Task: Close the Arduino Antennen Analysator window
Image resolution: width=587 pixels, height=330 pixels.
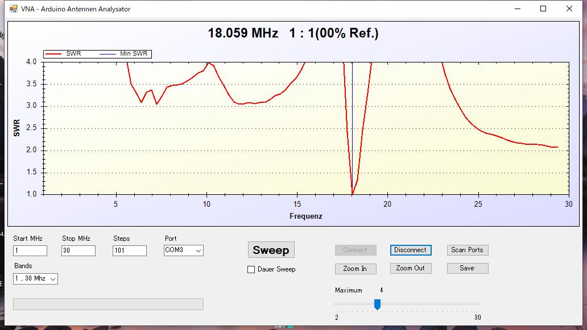Action: tap(569, 9)
